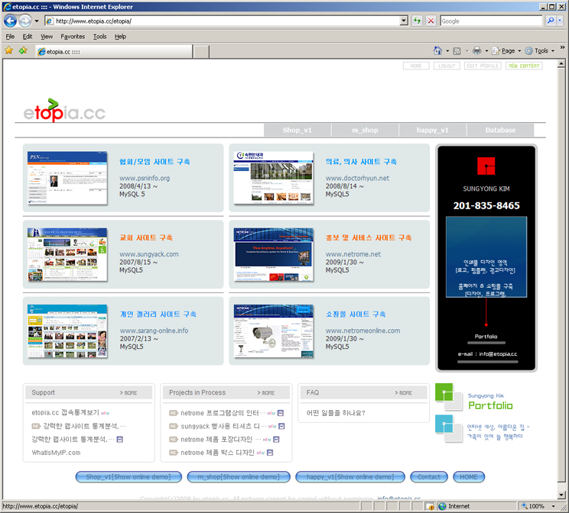569x513 pixels.
Task: Open the Favorites menu
Action: click(x=73, y=36)
